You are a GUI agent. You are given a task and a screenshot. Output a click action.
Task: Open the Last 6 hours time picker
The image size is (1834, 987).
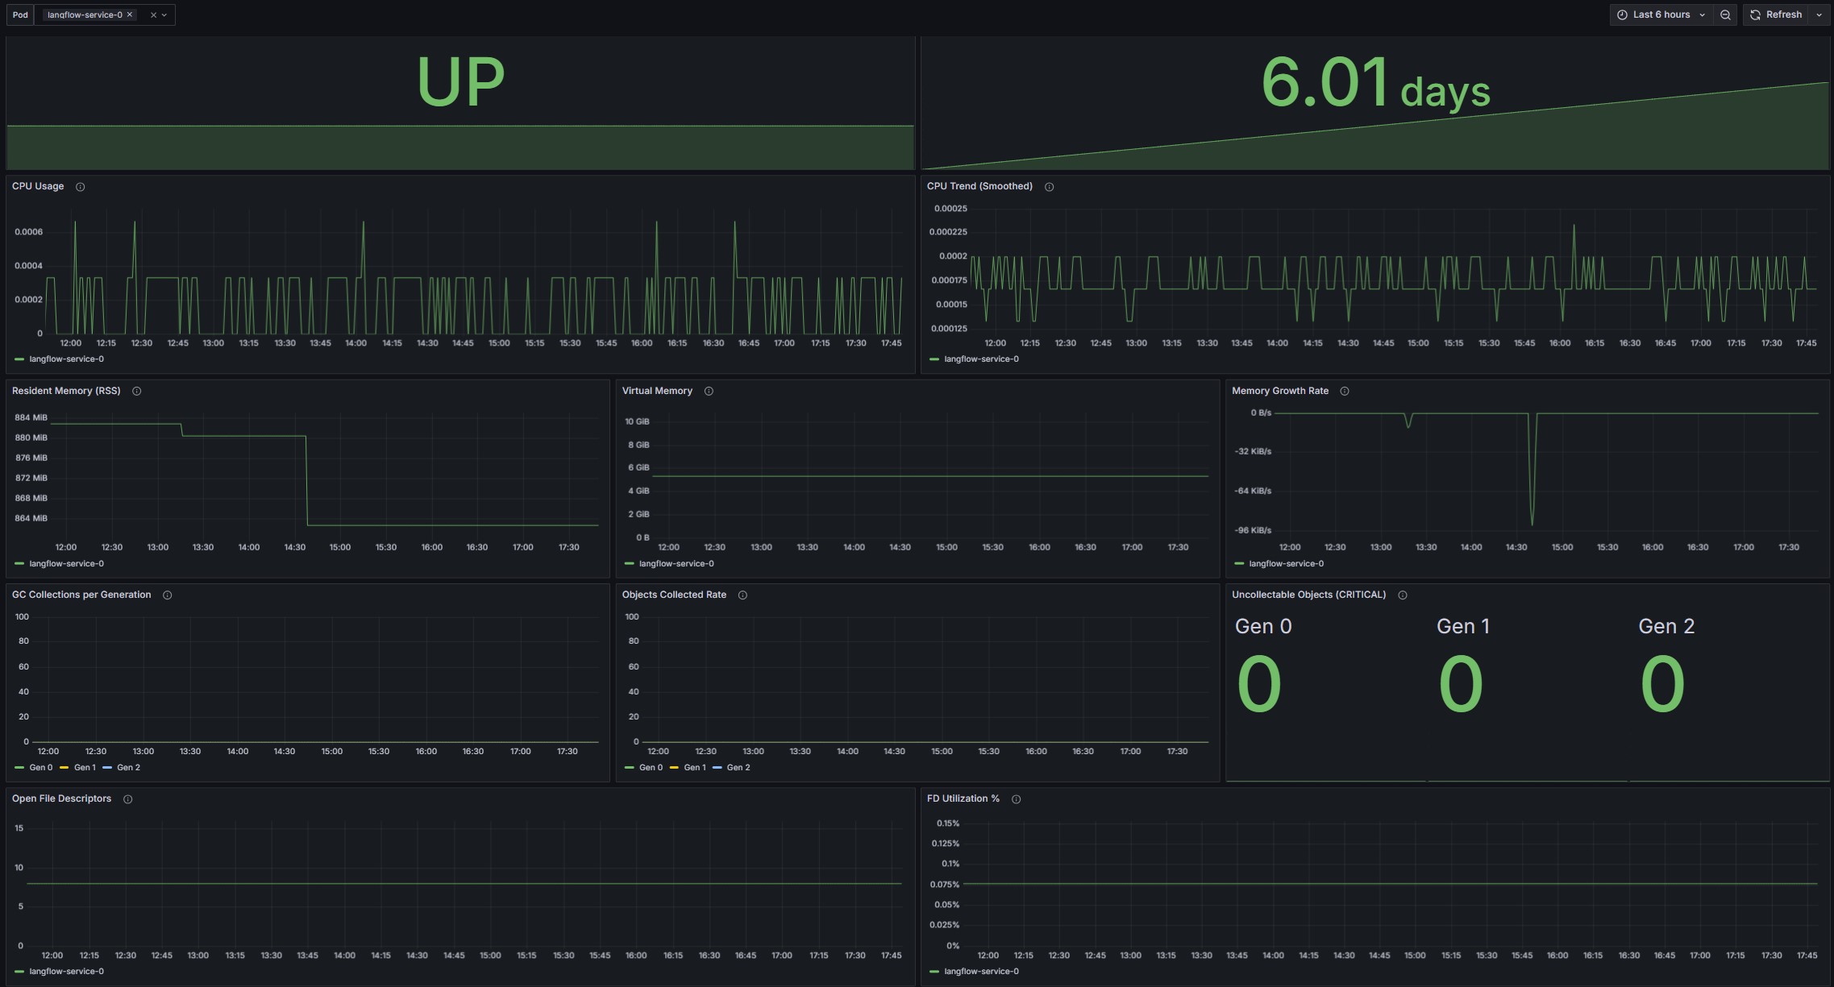click(x=1661, y=15)
